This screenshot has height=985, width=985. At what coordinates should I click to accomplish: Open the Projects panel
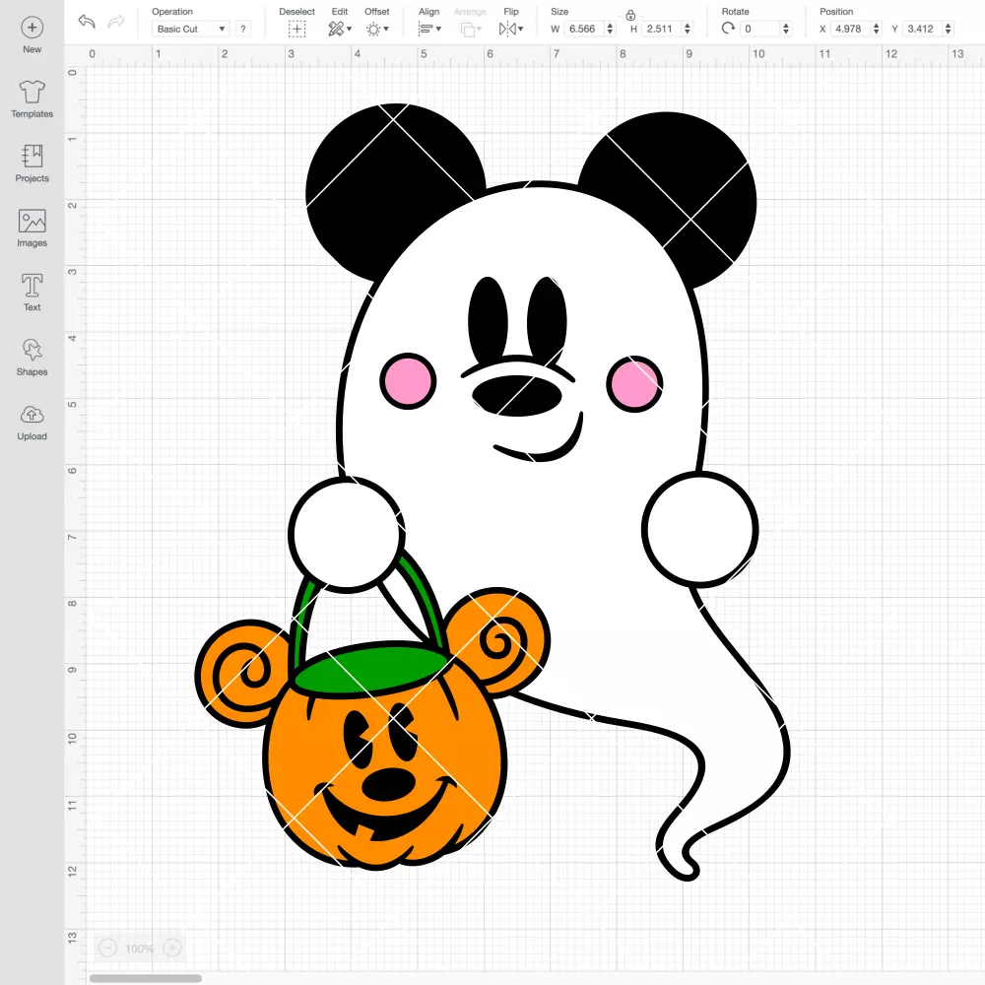click(x=33, y=164)
